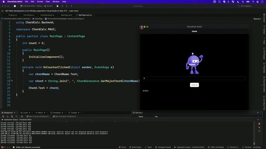The image size is (266, 149).
Task: Pause execution with the pause button
Action: (57, 6)
